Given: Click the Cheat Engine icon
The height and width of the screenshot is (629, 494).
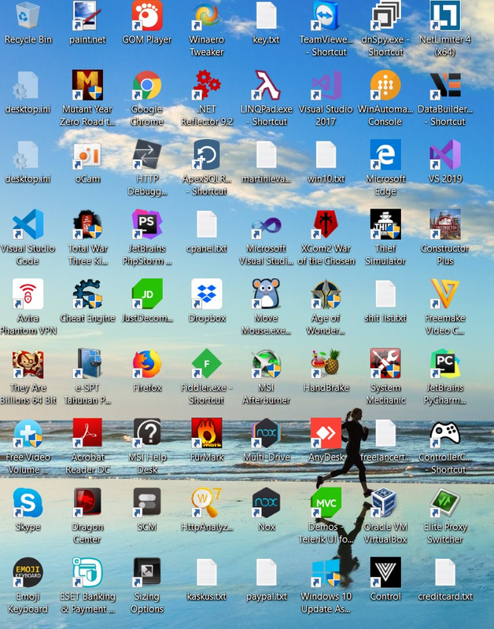Looking at the screenshot, I should [x=87, y=294].
